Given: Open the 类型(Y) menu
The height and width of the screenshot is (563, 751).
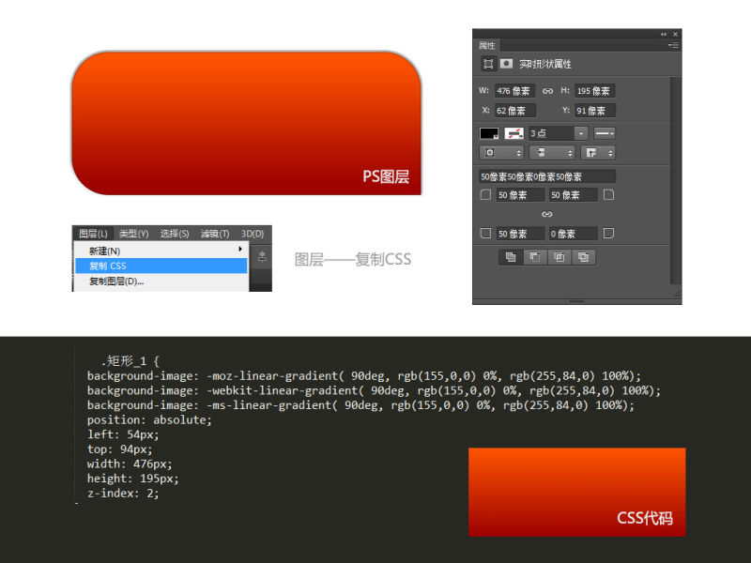Looking at the screenshot, I should click(133, 234).
